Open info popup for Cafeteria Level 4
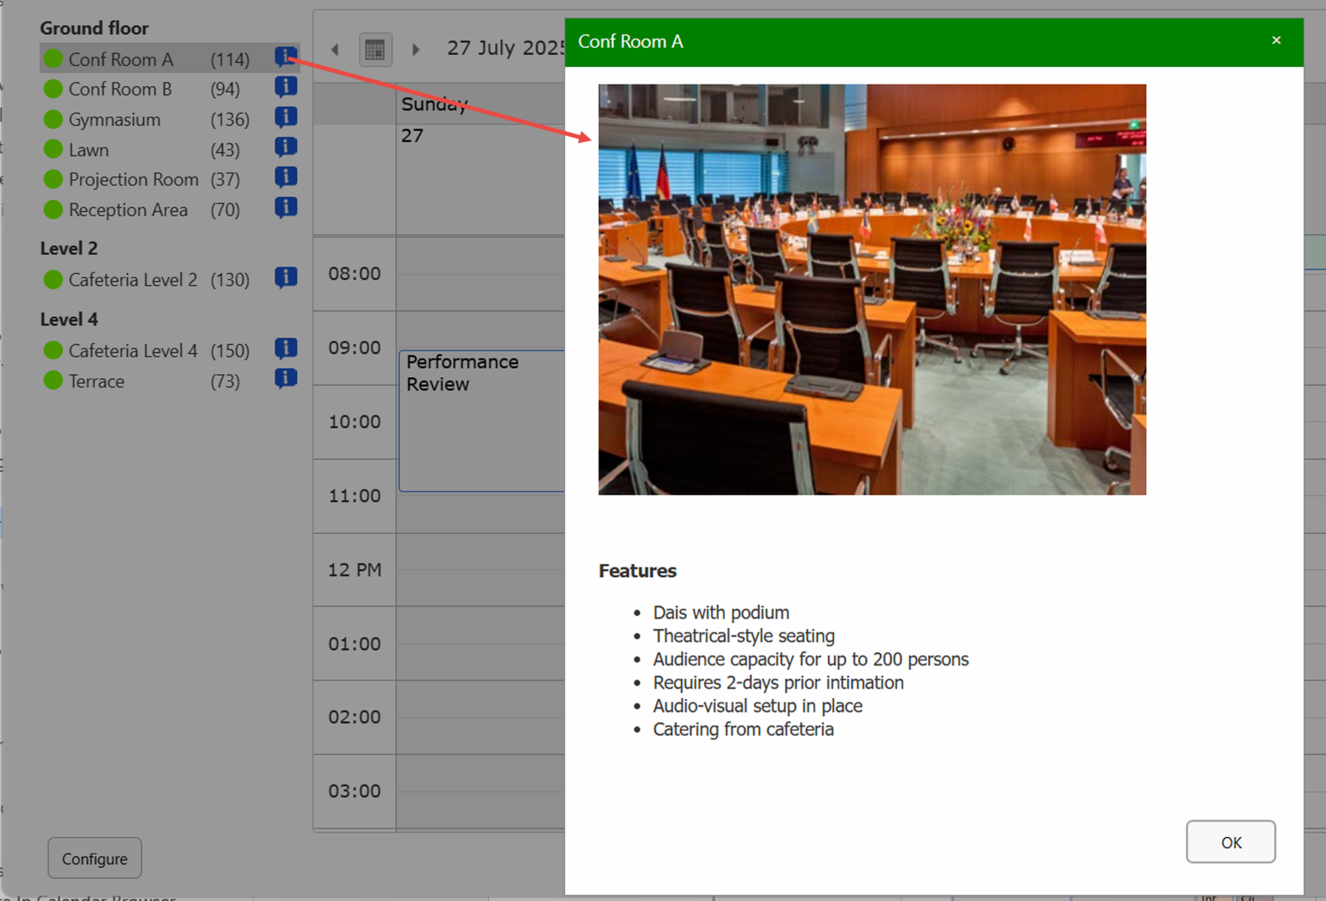1326x901 pixels. pyautogui.click(x=286, y=348)
